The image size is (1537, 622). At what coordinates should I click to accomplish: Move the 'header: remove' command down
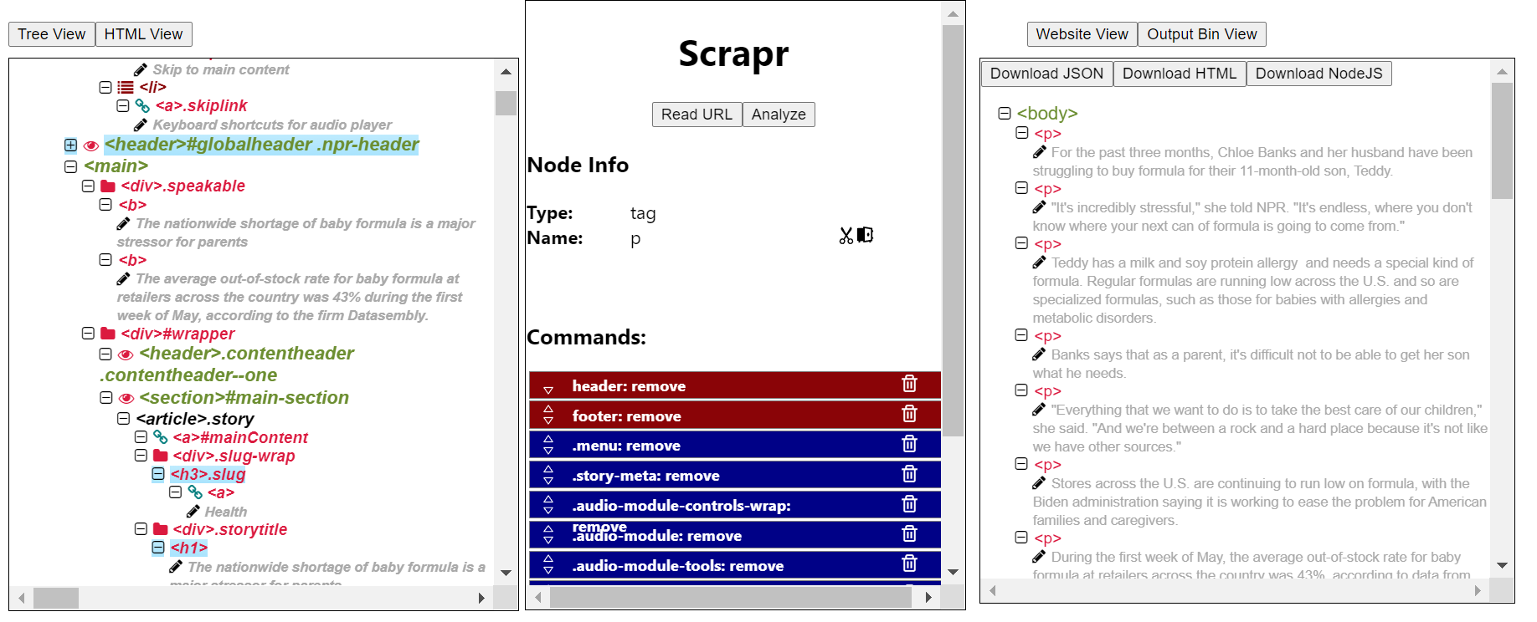(x=548, y=390)
